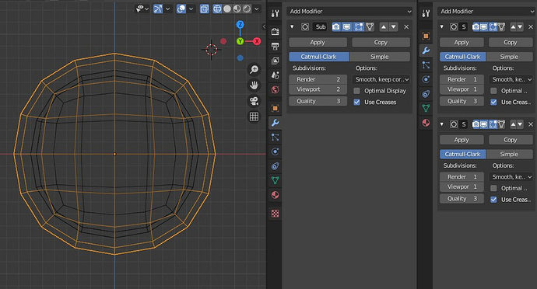
Task: Open Object Data tab in left panel
Action: coord(275,180)
